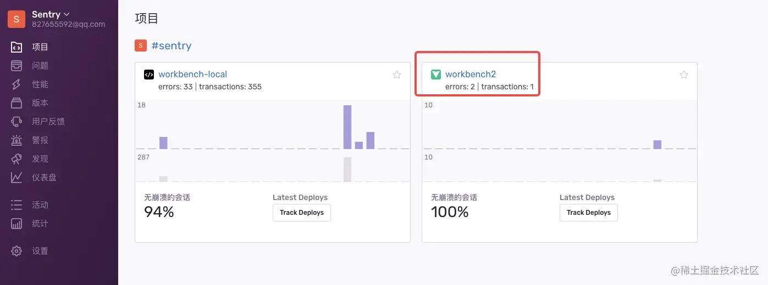Click the Latest Deploys label in workbench2

tap(587, 197)
